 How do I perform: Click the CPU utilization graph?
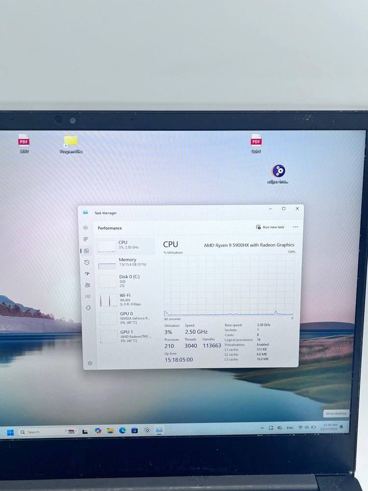click(229, 286)
